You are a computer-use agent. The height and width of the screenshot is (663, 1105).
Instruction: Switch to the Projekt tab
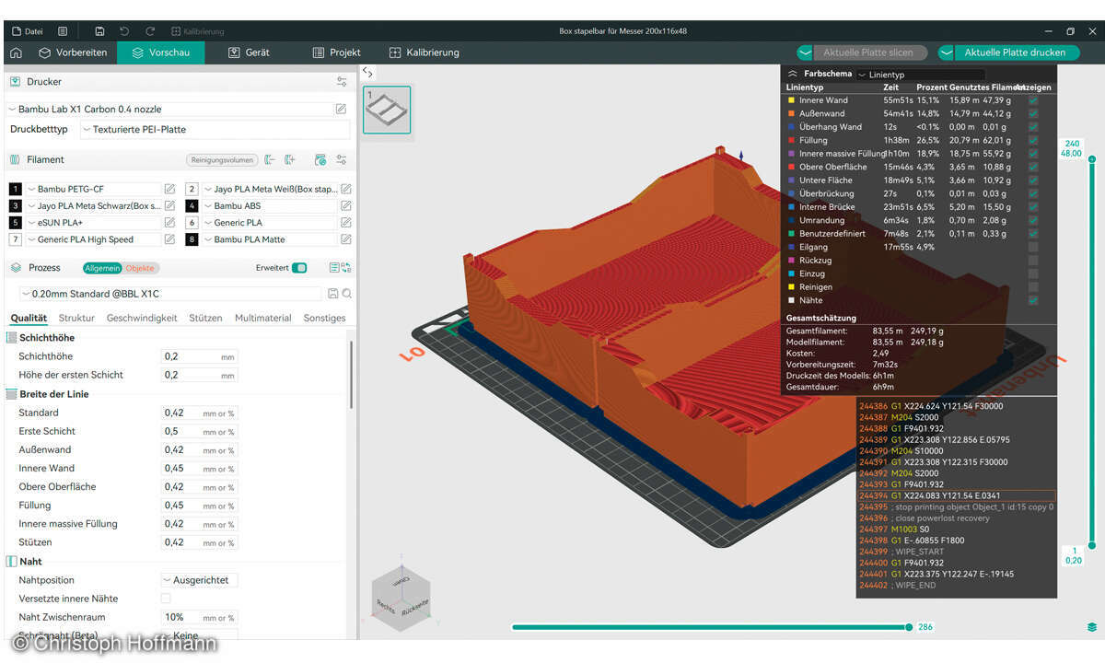[336, 52]
